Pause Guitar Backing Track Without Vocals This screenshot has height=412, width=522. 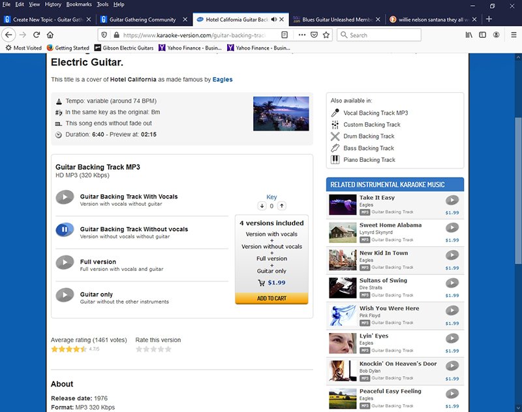pos(65,230)
